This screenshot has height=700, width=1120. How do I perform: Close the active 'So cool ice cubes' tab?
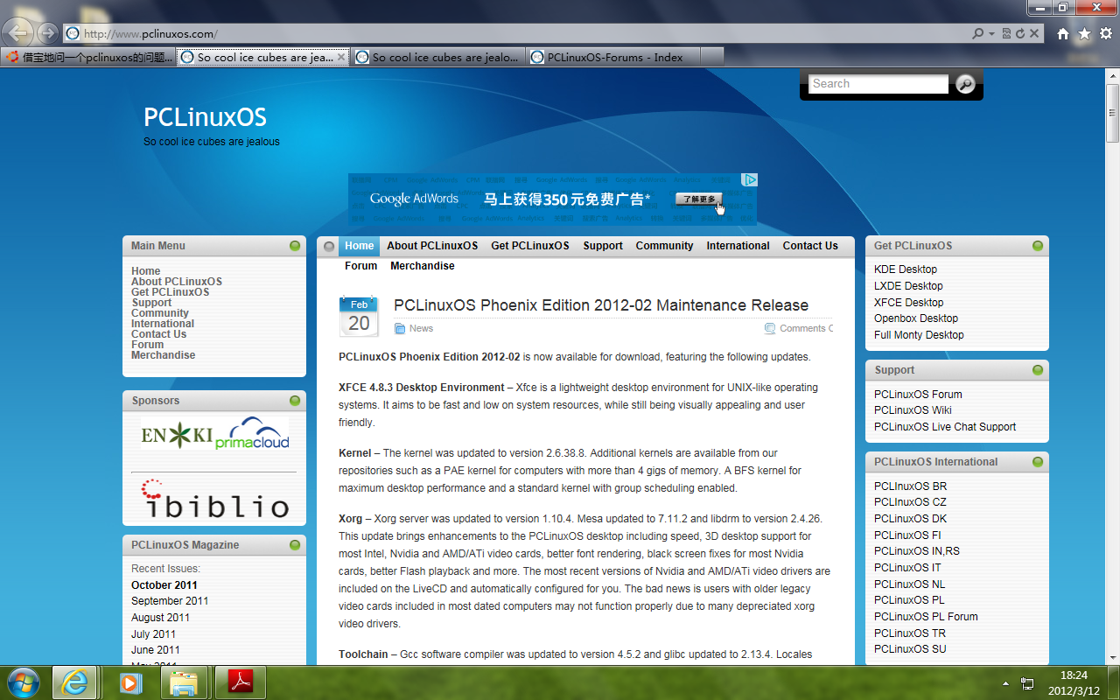point(340,57)
